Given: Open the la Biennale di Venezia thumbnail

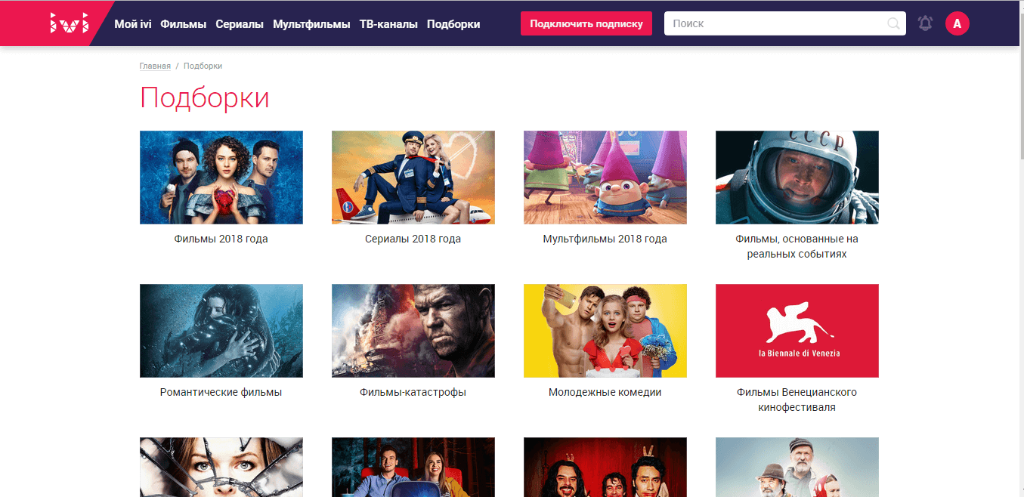Looking at the screenshot, I should coord(797,331).
